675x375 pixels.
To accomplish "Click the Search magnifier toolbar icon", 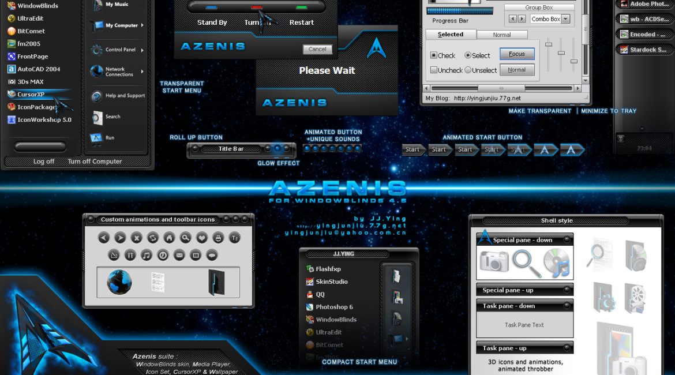I will click(x=186, y=238).
